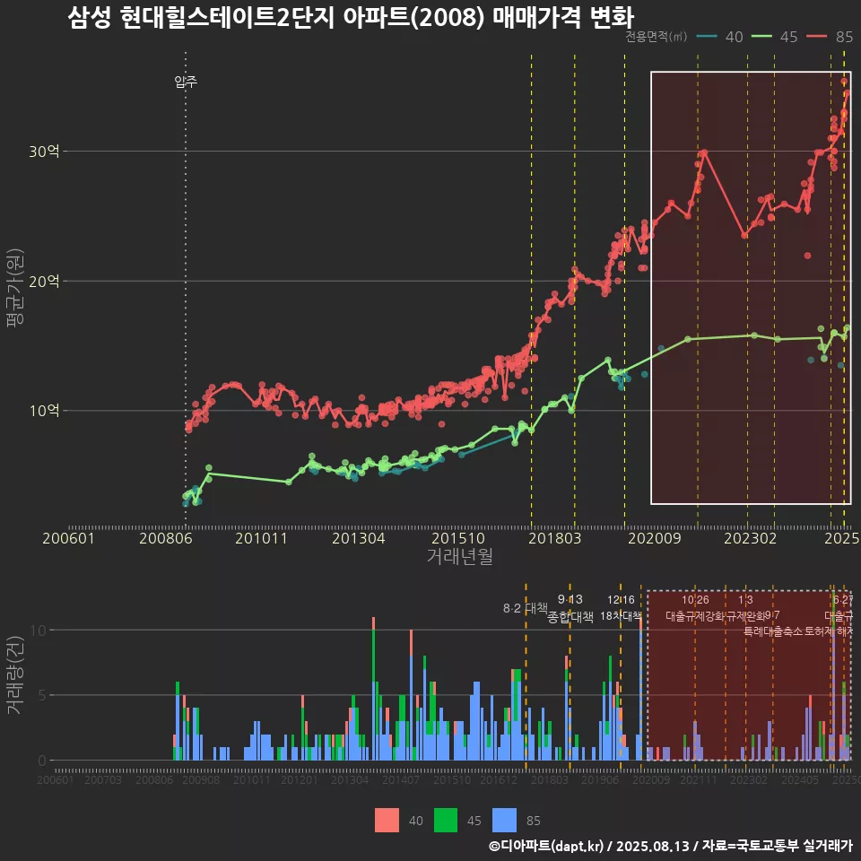Viewport: 861px width, 861px height.
Task: Click the blue 85 swatch in bottom legend
Action: coord(505,821)
